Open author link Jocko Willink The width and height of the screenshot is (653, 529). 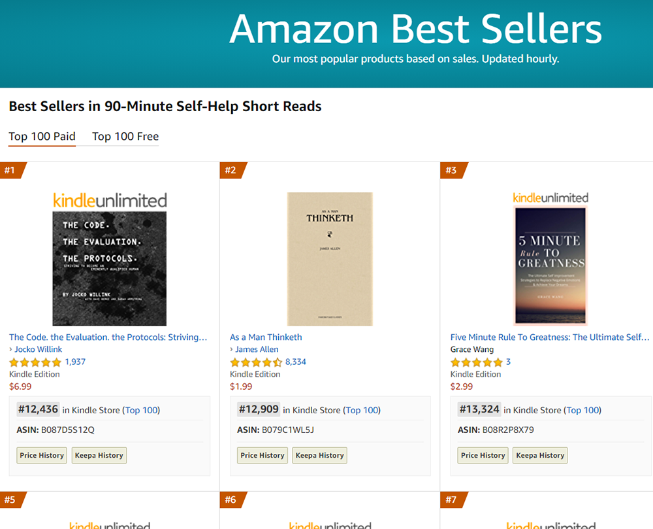tap(39, 349)
